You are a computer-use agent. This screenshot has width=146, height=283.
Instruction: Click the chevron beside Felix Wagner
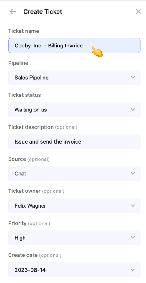point(133,205)
